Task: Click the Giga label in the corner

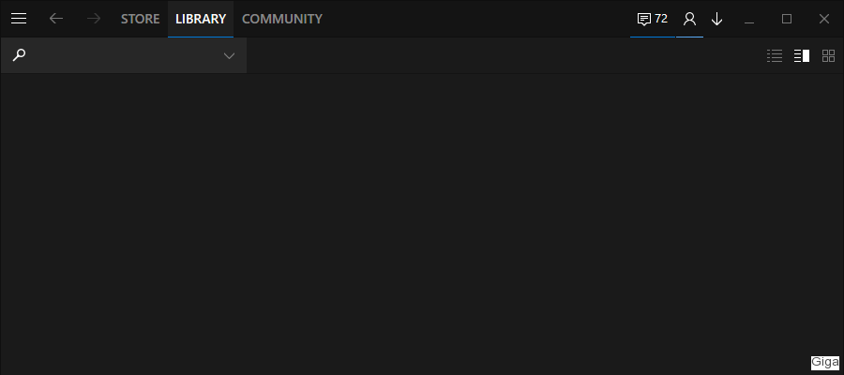Action: tap(824, 363)
